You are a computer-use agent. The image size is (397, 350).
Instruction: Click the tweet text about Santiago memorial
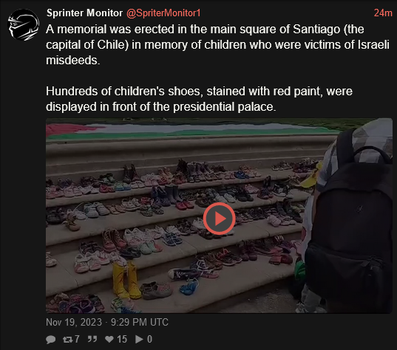[217, 44]
